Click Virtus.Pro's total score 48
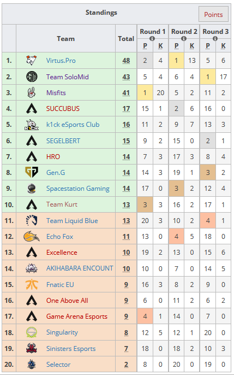The image size is (234, 375). click(126, 61)
